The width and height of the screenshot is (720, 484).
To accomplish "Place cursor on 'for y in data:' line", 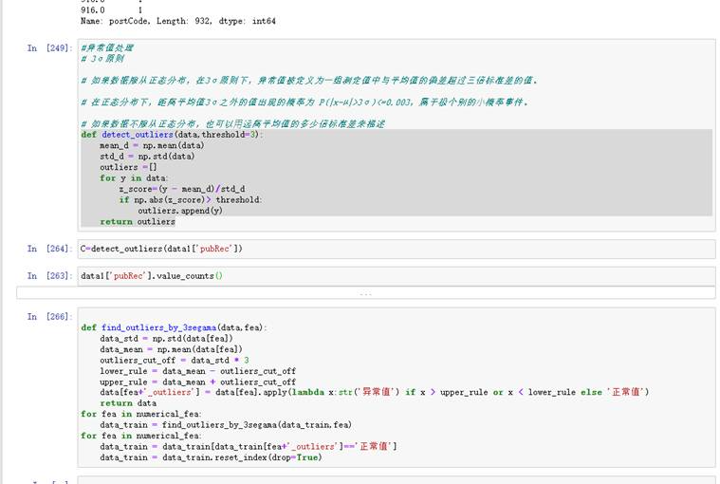I will click(x=134, y=178).
